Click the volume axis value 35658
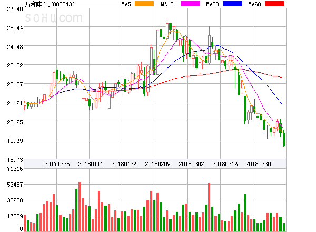 tap(15, 200)
